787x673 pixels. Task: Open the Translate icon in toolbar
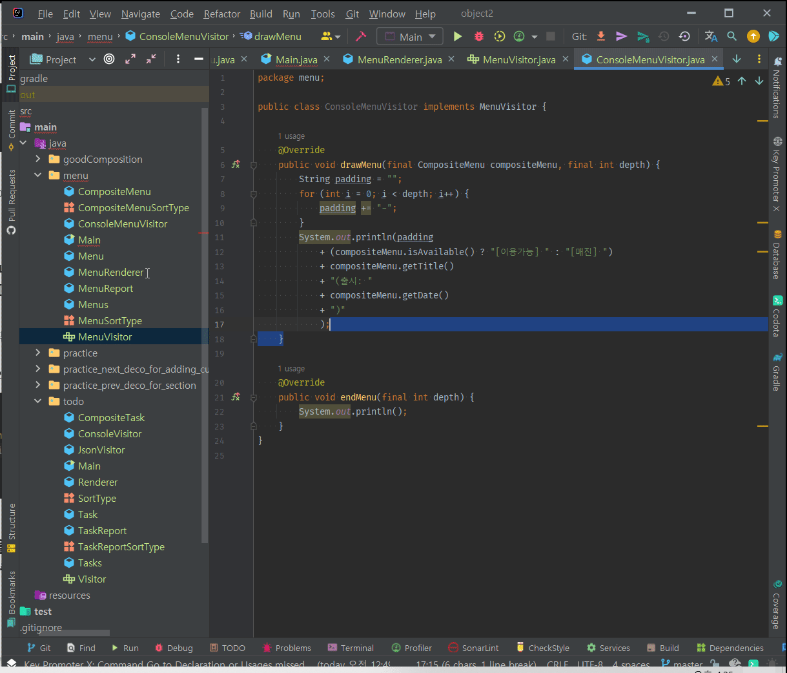pos(711,37)
